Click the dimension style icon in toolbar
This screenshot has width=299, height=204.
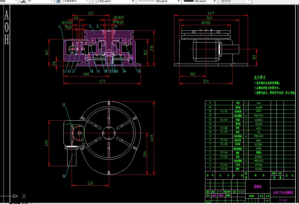click(x=23, y=1)
